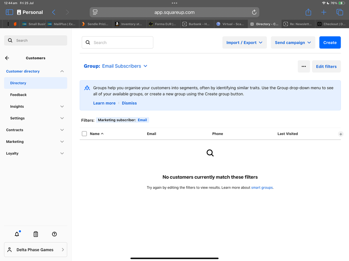Dismiss the groups info banner
349x261 pixels.
pos(129,103)
